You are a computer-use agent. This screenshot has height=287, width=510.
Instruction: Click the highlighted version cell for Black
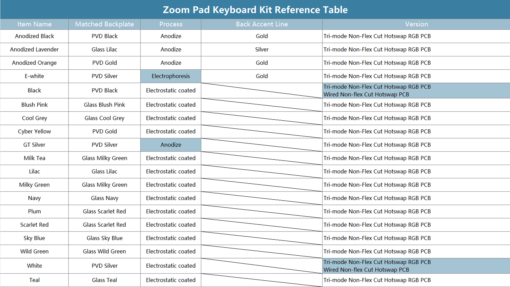416,91
